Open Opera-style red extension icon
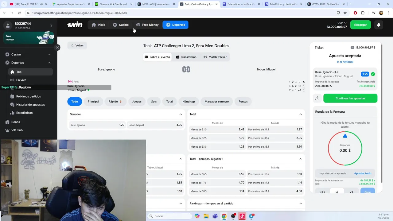The width and height of the screenshot is (393, 221). (x=355, y=13)
